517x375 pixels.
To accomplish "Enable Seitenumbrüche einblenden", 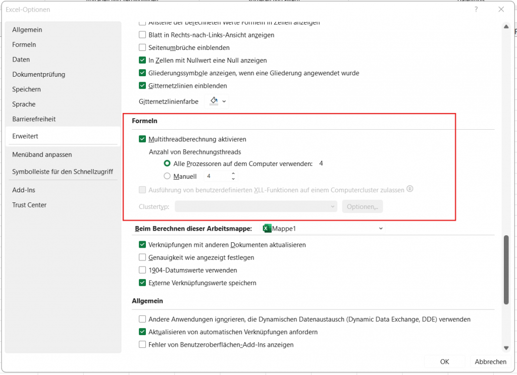I will pyautogui.click(x=142, y=47).
